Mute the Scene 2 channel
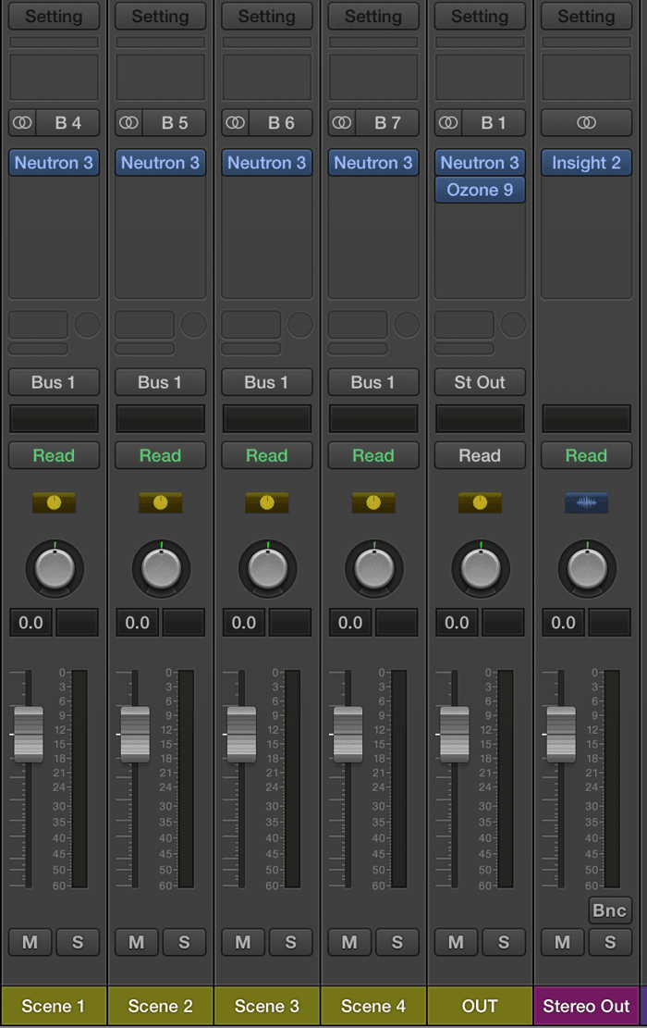 pyautogui.click(x=136, y=942)
